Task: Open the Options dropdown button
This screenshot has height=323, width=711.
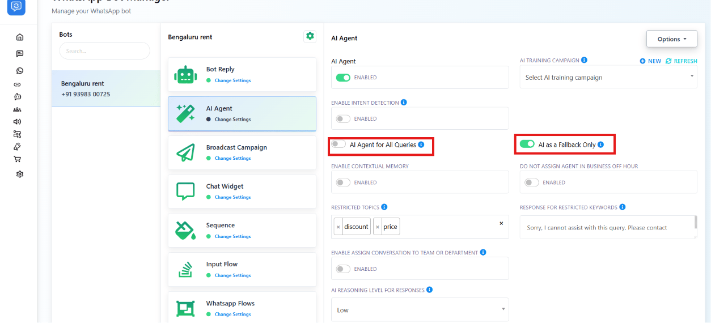Action: coord(672,39)
